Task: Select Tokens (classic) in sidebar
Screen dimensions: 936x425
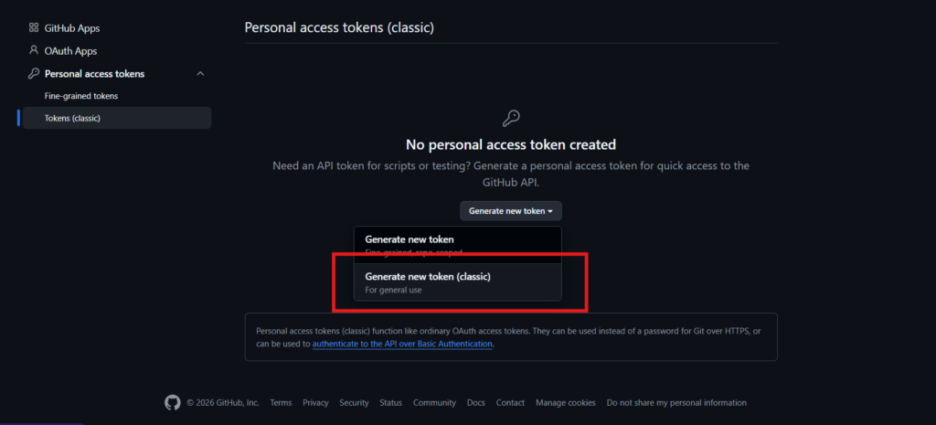Action: point(72,118)
